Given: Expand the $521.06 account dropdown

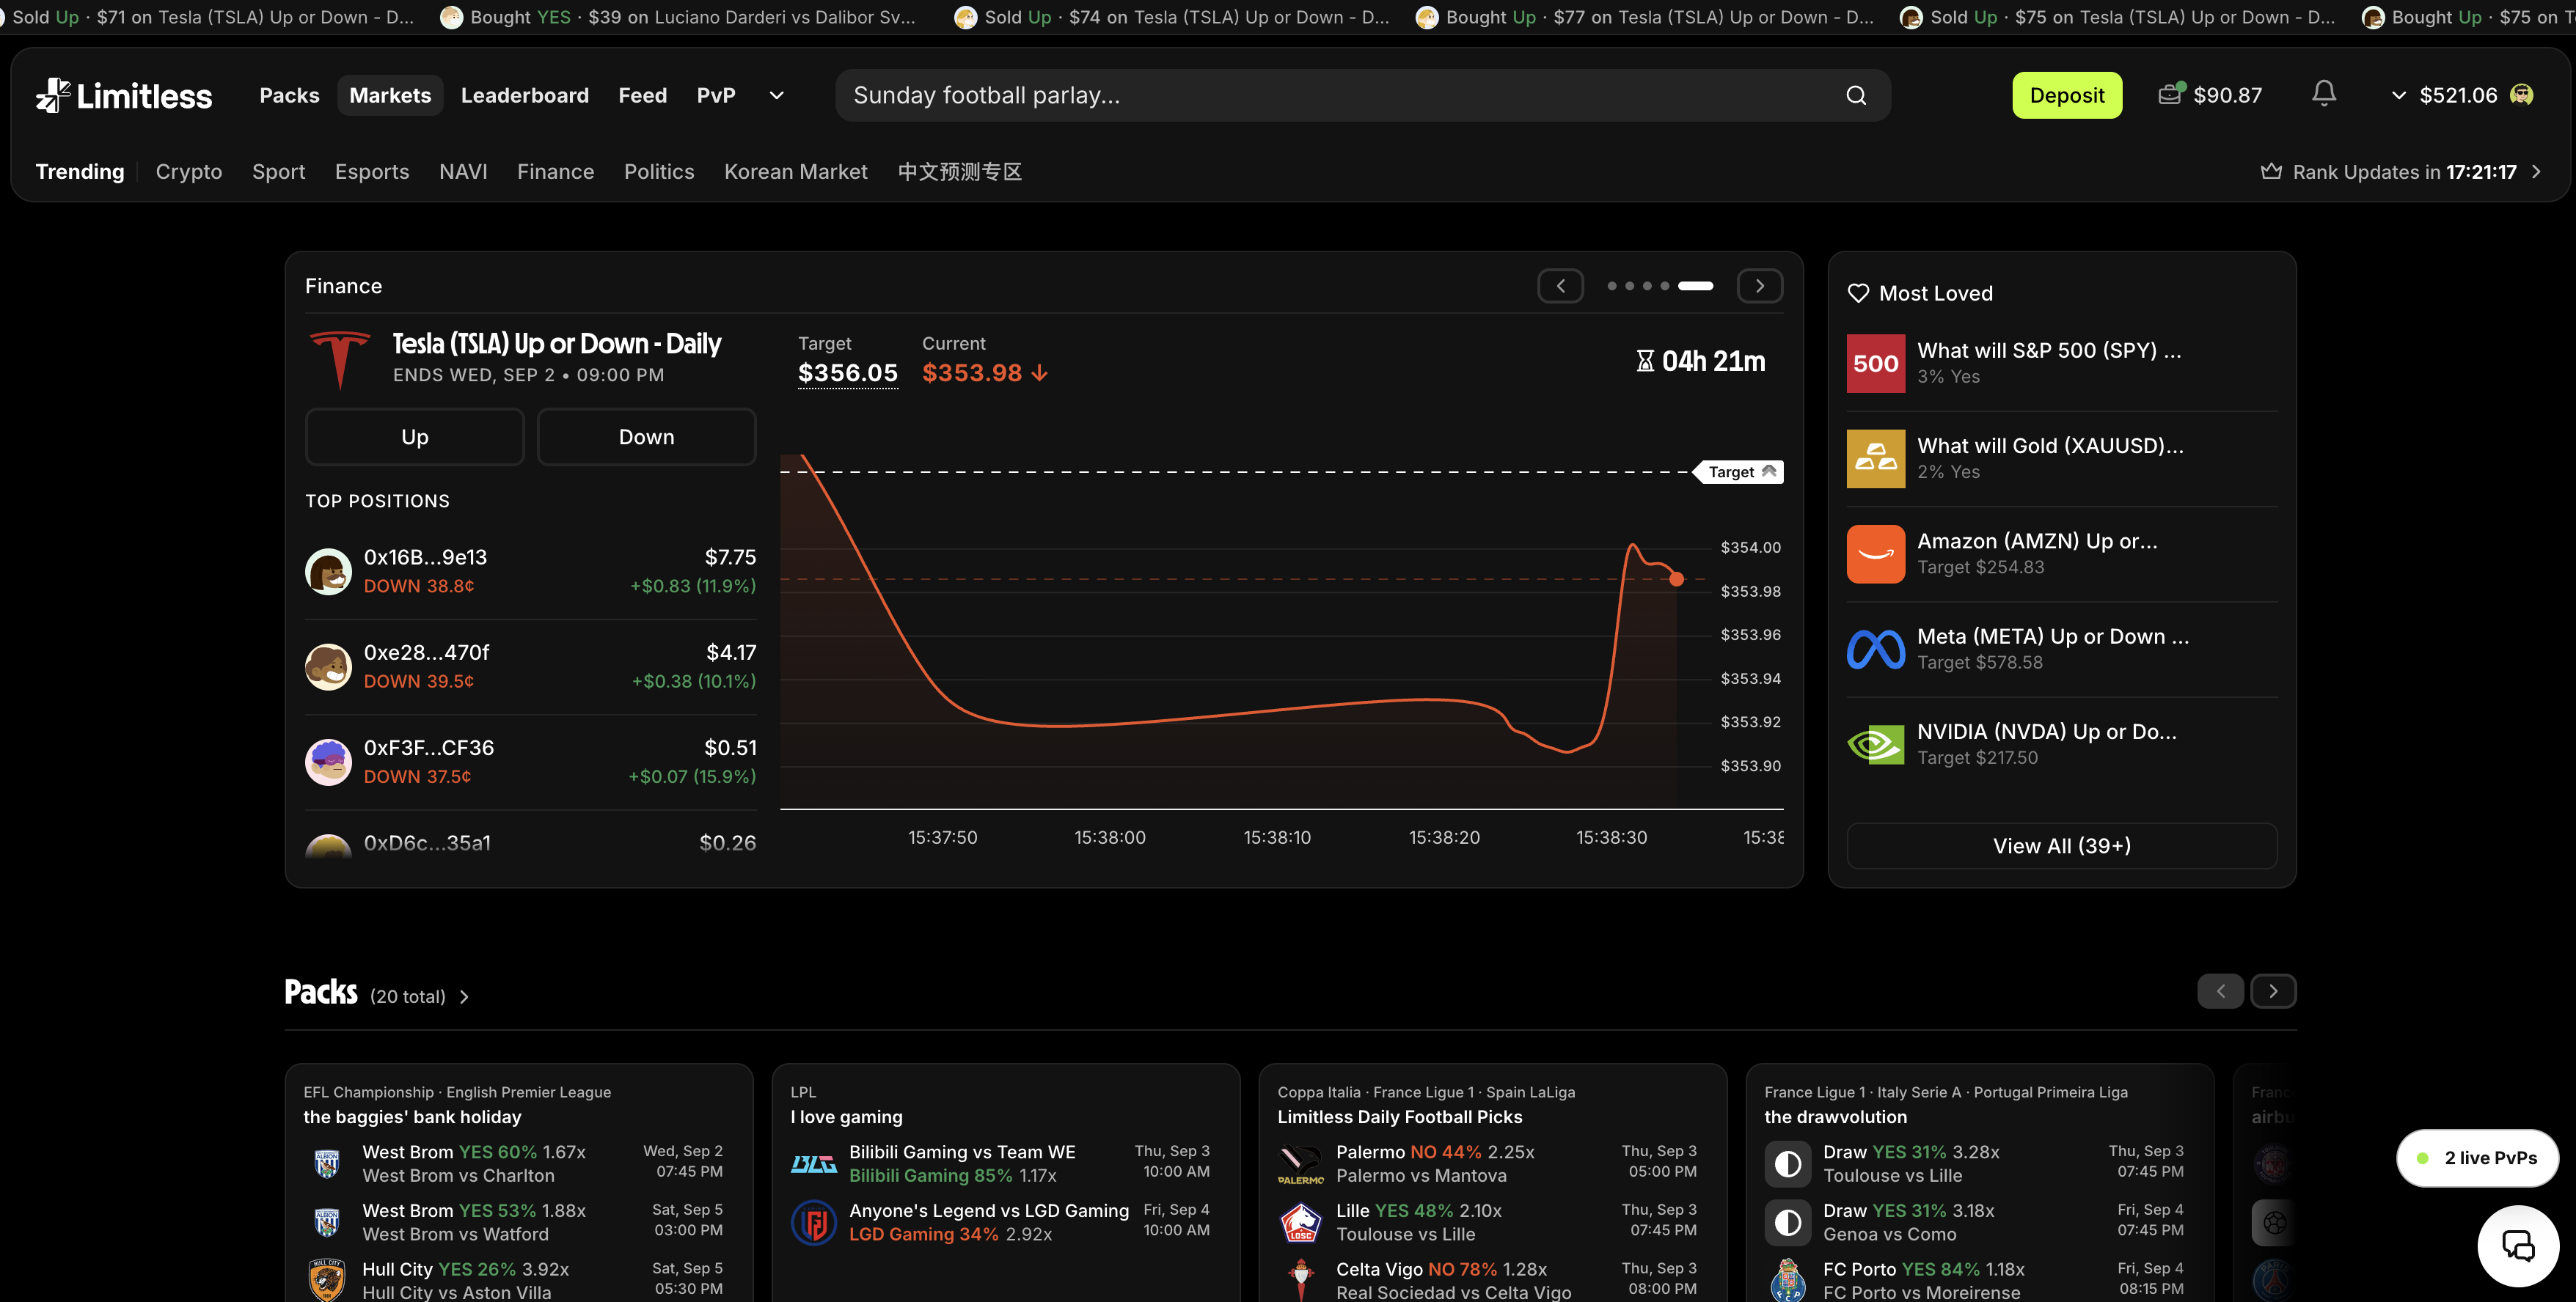Looking at the screenshot, I should tap(2398, 95).
